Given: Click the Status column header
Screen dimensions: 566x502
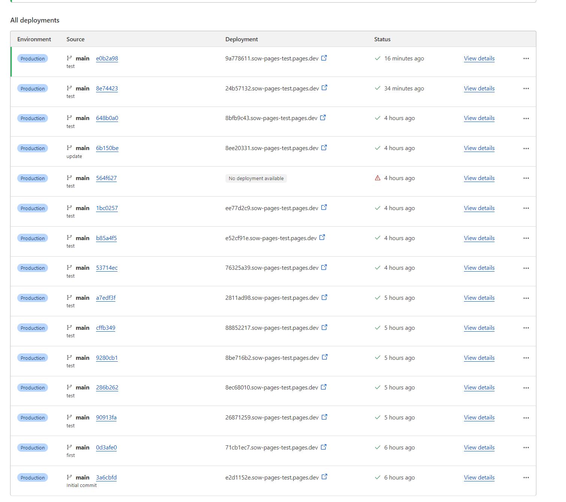Looking at the screenshot, I should pos(382,39).
